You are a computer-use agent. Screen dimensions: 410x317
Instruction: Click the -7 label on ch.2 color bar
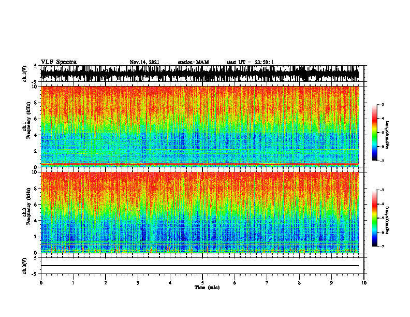(382, 247)
